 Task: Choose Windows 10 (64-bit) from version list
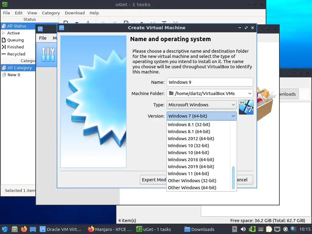[x=198, y=153]
